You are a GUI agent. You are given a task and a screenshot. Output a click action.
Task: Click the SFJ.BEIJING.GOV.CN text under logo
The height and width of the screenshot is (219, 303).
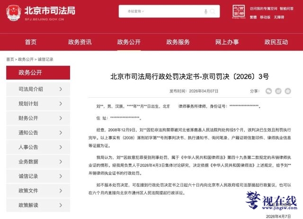click(x=44, y=19)
